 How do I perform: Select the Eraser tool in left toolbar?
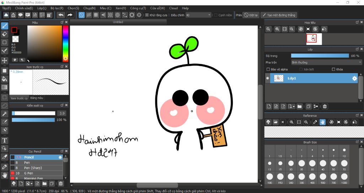tap(5, 34)
